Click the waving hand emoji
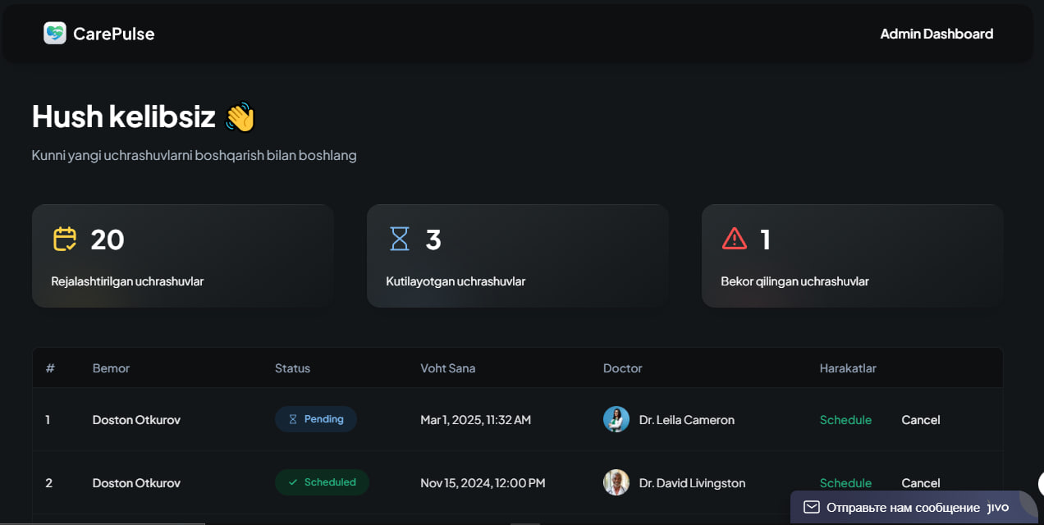This screenshot has height=525, width=1044. point(241,116)
